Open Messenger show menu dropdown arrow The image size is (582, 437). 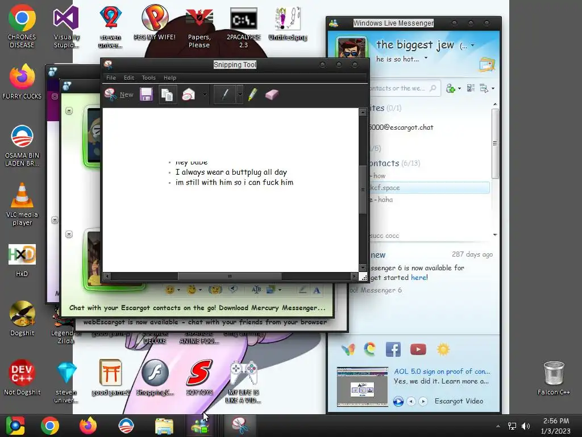pos(493,88)
